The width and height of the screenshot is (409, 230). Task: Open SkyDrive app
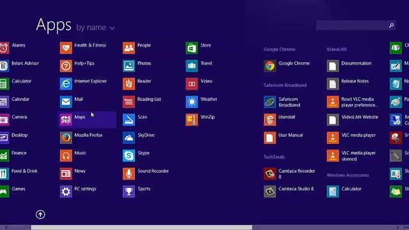(x=139, y=138)
